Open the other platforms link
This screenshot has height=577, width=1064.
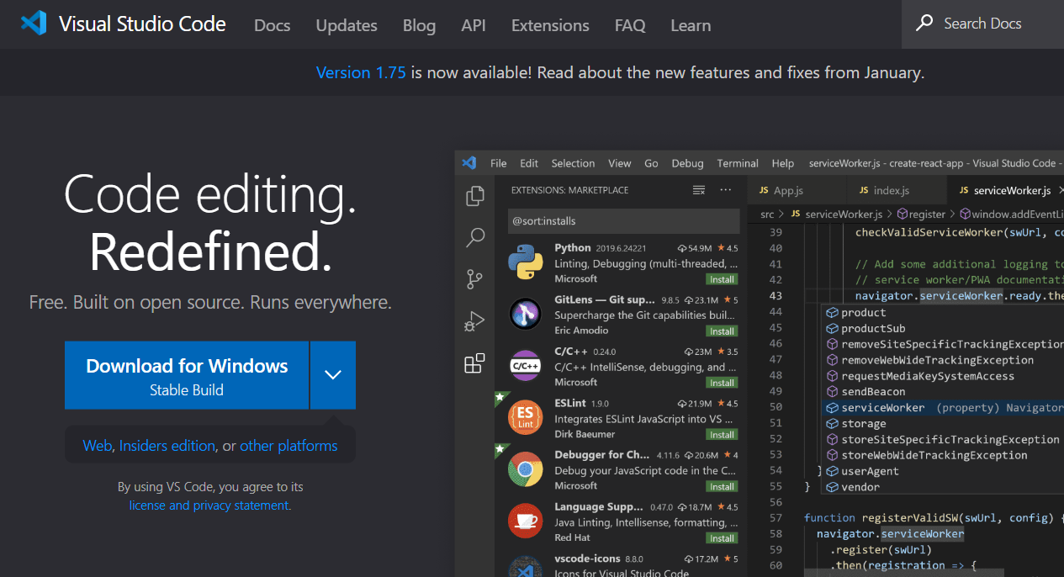tap(288, 446)
